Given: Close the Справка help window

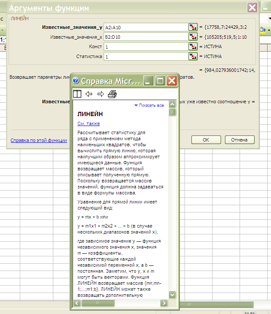Looking at the screenshot, I should click(x=172, y=81).
